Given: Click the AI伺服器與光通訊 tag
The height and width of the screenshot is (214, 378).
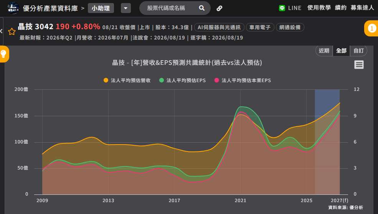Looking at the screenshot, I should click(219, 27).
